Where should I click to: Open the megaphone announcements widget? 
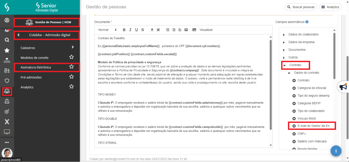(x=343, y=87)
